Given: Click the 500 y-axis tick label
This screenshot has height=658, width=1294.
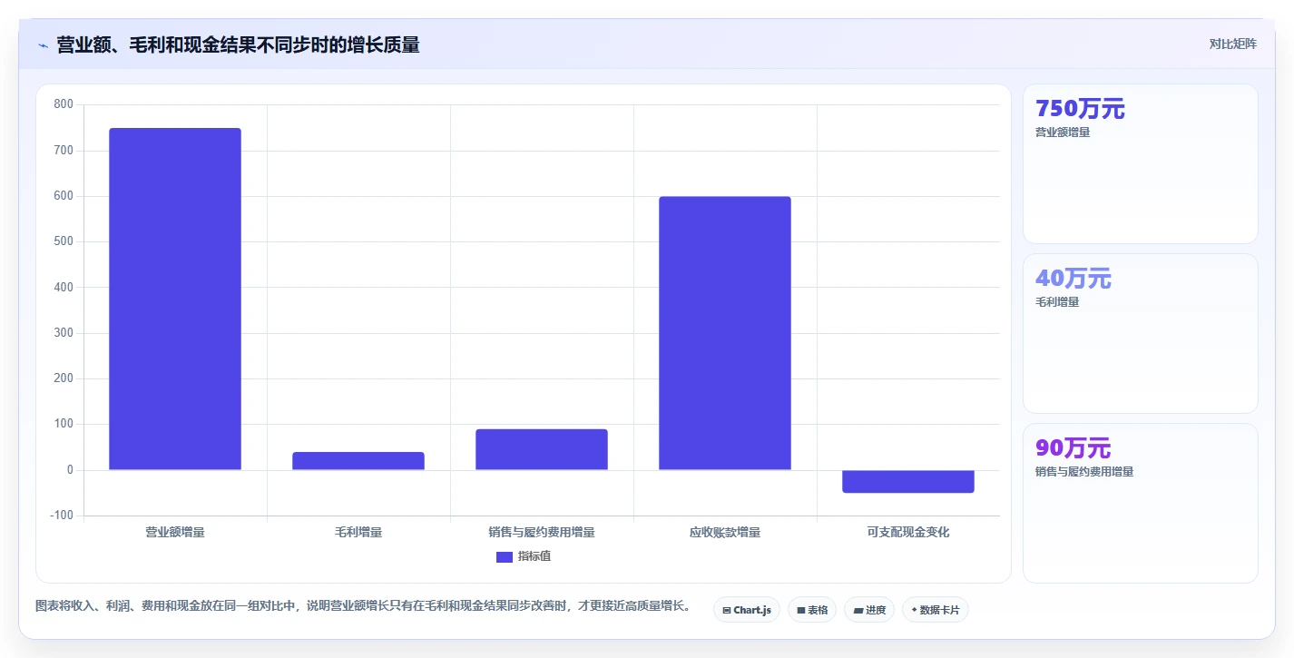Looking at the screenshot, I should click(64, 241).
